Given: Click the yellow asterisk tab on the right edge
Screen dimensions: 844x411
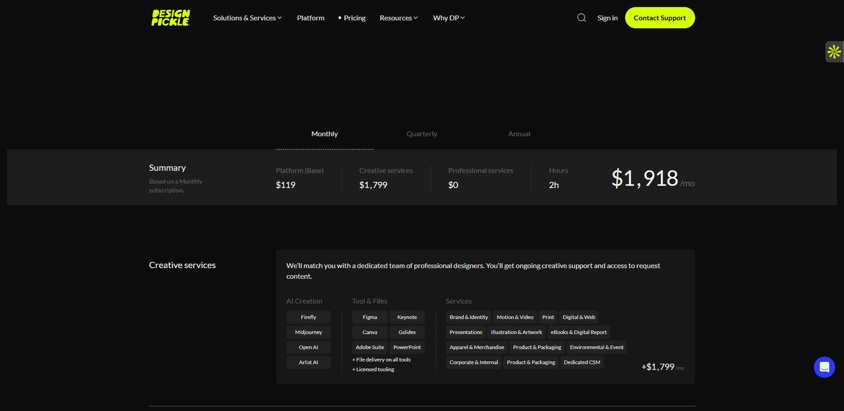Looking at the screenshot, I should point(834,51).
